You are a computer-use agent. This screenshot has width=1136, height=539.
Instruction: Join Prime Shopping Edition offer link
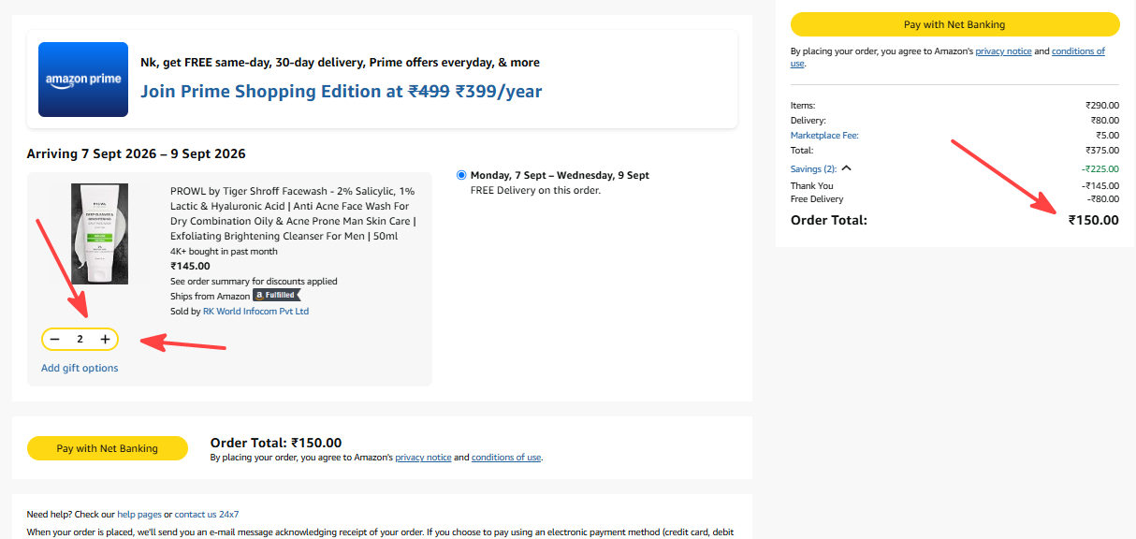point(341,91)
